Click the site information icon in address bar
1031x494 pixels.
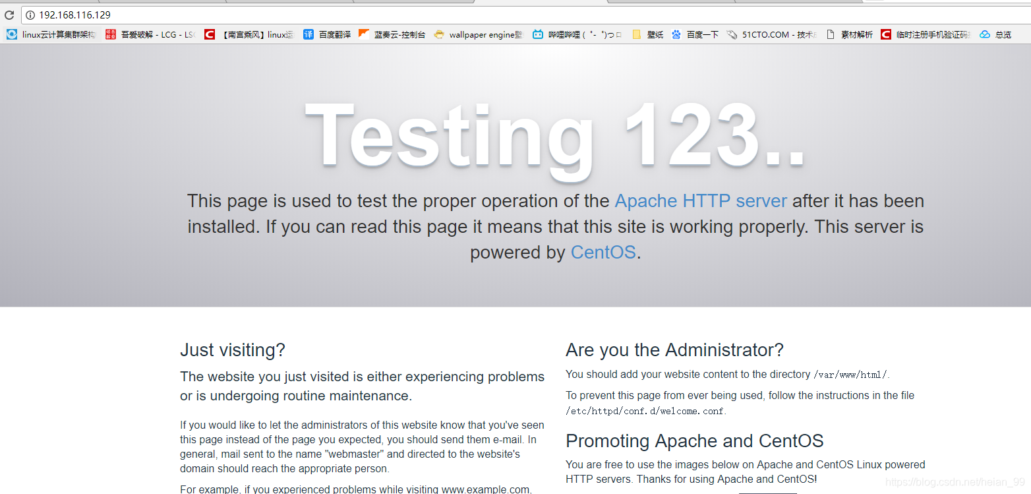pos(30,15)
